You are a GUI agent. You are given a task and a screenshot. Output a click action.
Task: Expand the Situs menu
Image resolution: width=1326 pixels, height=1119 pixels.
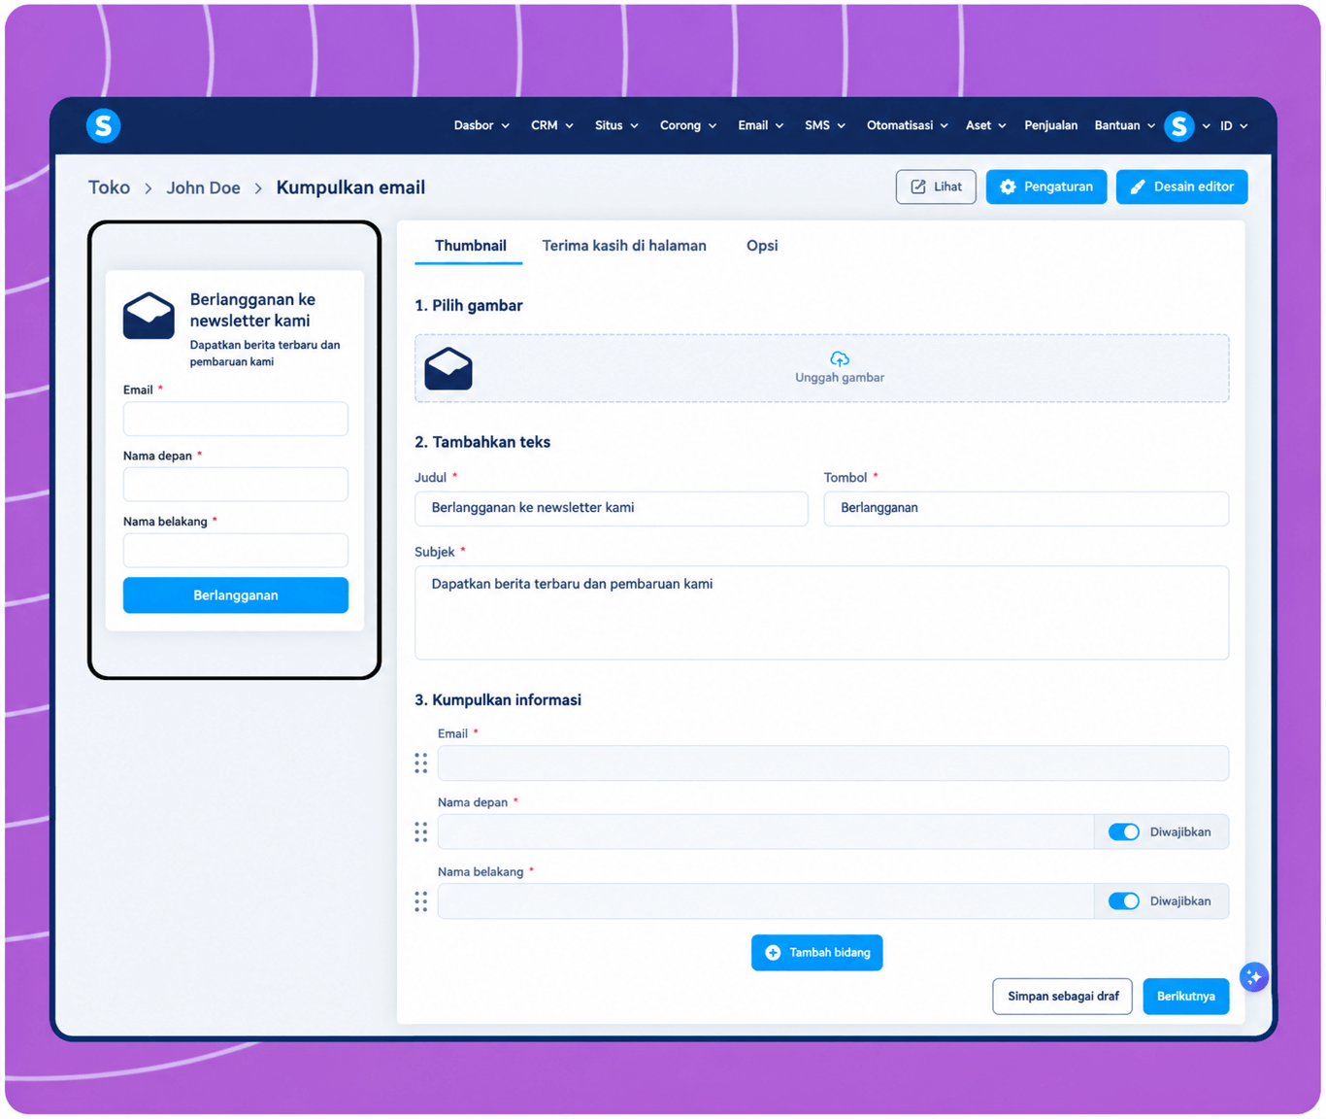coord(616,125)
